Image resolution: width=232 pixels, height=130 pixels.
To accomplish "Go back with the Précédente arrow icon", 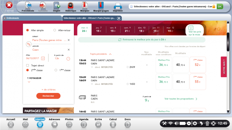I will (28, 6).
